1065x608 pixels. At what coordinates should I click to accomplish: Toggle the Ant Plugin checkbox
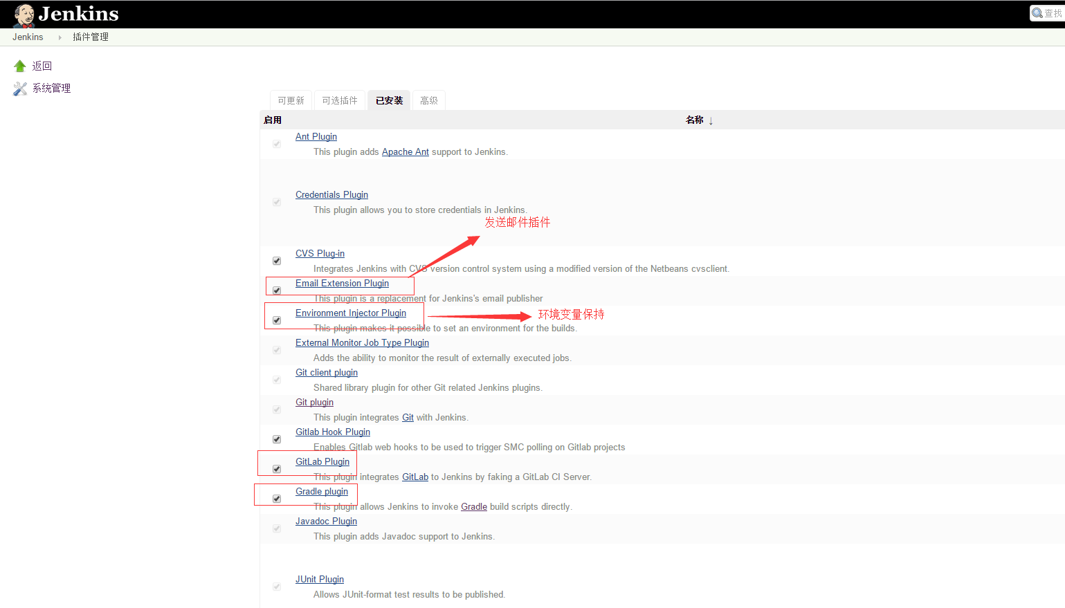pyautogui.click(x=277, y=144)
